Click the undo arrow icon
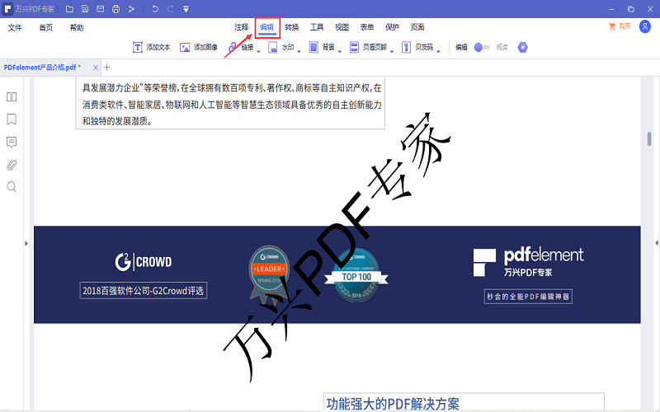This screenshot has width=660, height=412. [x=155, y=9]
